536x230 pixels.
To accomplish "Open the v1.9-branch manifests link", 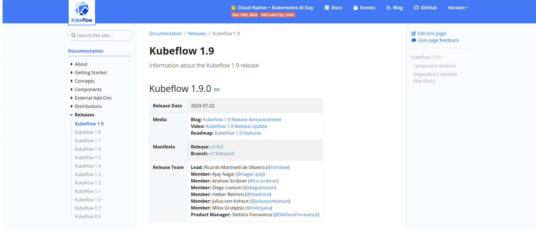I will [222, 154].
